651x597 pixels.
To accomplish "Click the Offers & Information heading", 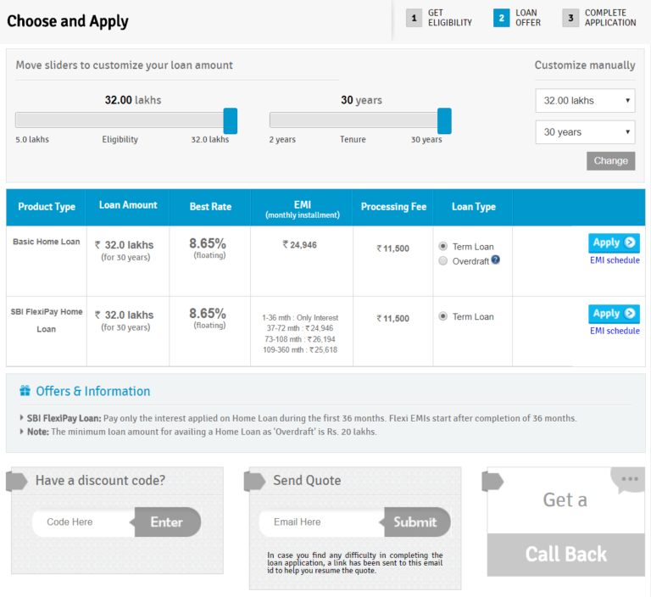I will 93,391.
